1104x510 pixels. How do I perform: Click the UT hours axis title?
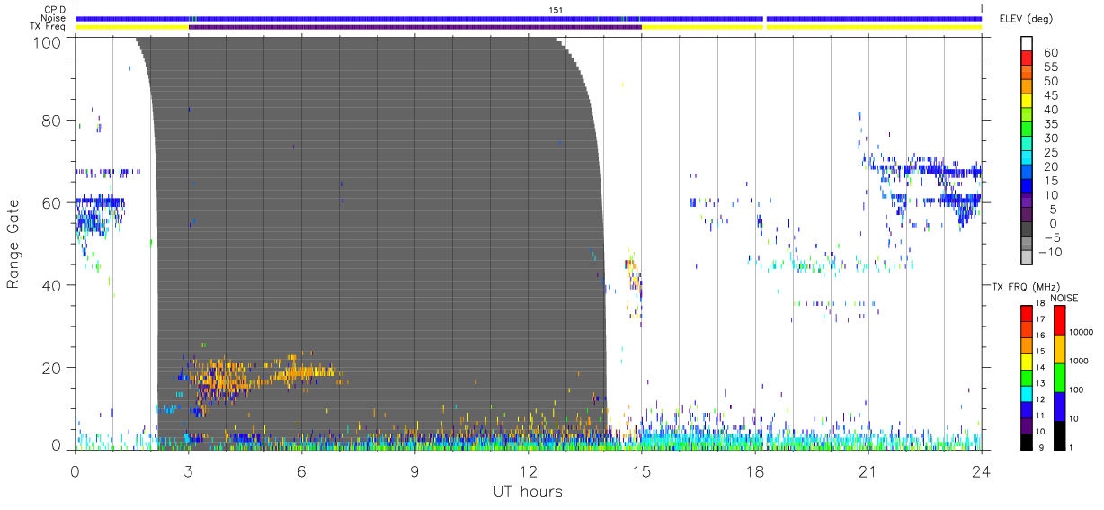tap(528, 492)
